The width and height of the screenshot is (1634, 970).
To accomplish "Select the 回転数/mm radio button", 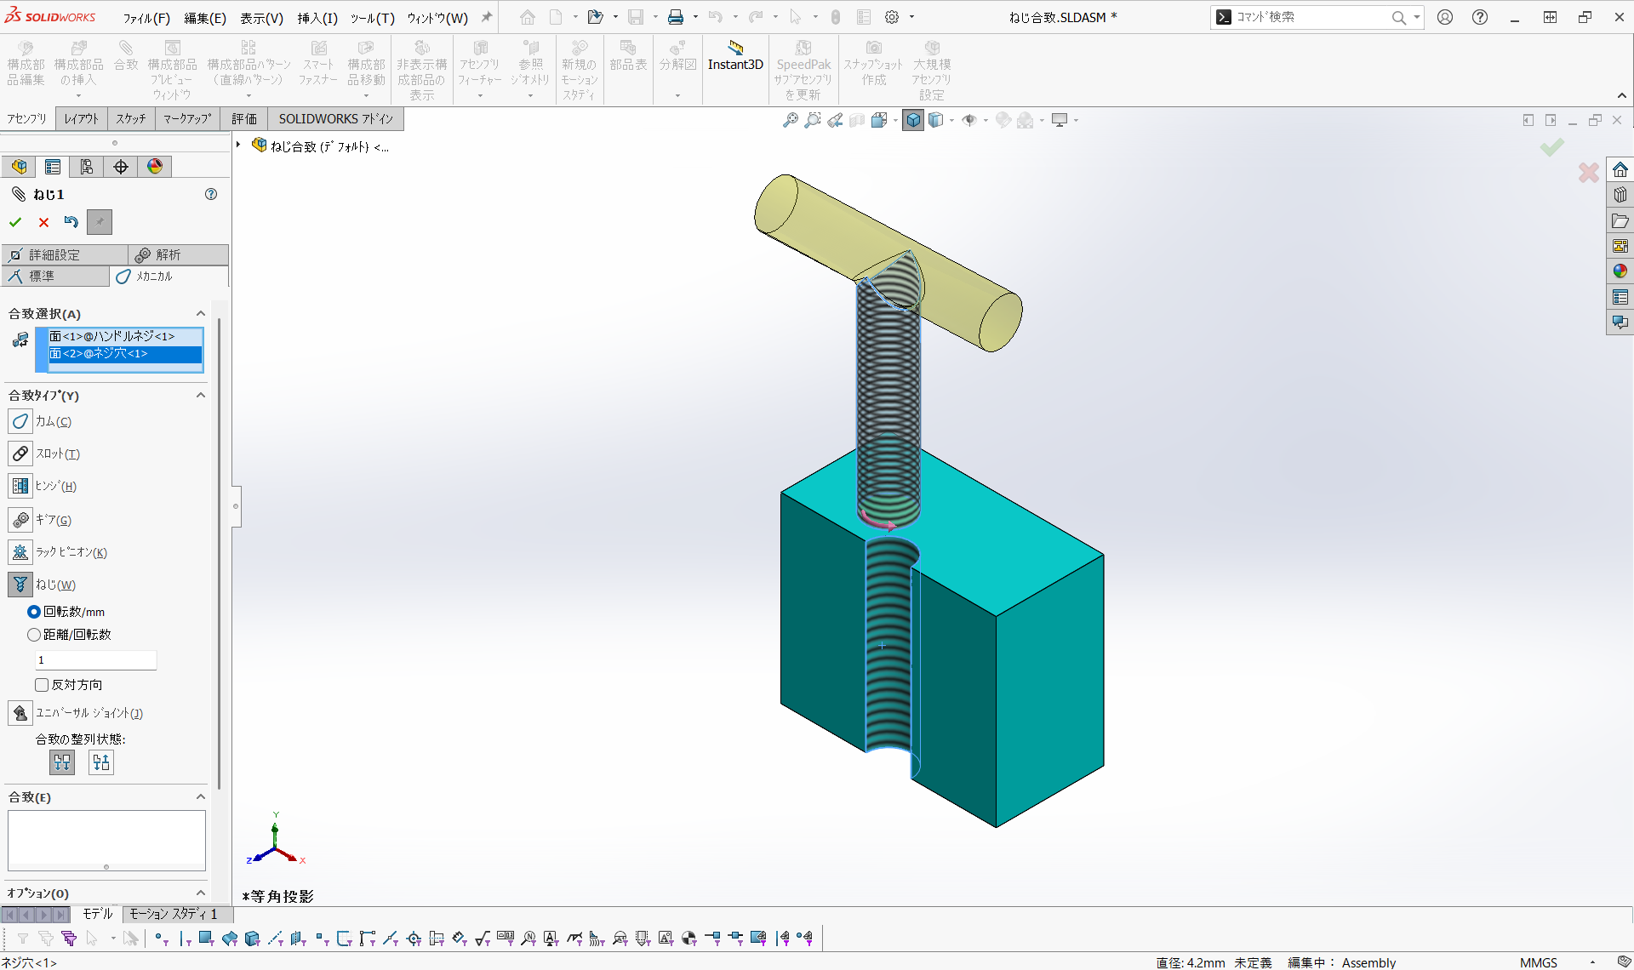I will click(x=34, y=612).
